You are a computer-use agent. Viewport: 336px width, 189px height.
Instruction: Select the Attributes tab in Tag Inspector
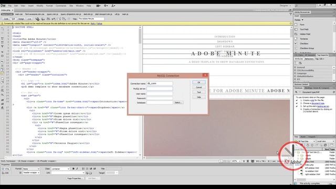(x=299, y=59)
